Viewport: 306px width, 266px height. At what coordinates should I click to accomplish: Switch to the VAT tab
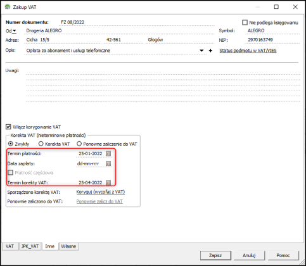(10, 246)
